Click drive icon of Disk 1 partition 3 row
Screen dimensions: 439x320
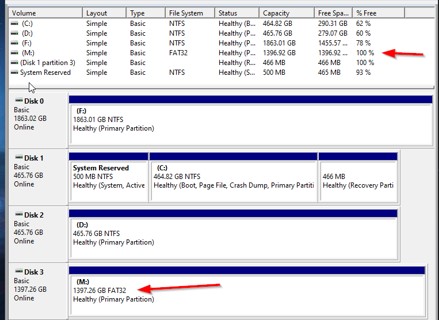pos(14,63)
